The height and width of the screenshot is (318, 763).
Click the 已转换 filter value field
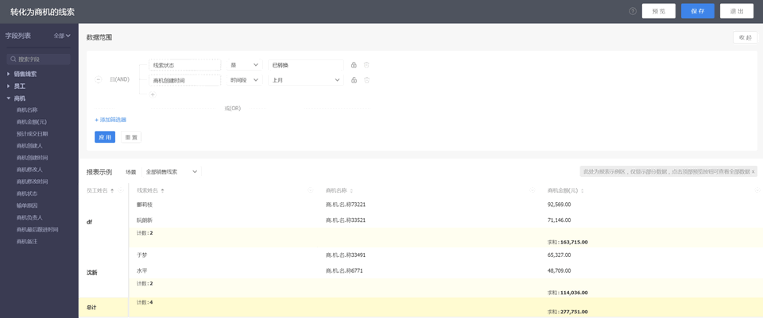[x=305, y=65]
